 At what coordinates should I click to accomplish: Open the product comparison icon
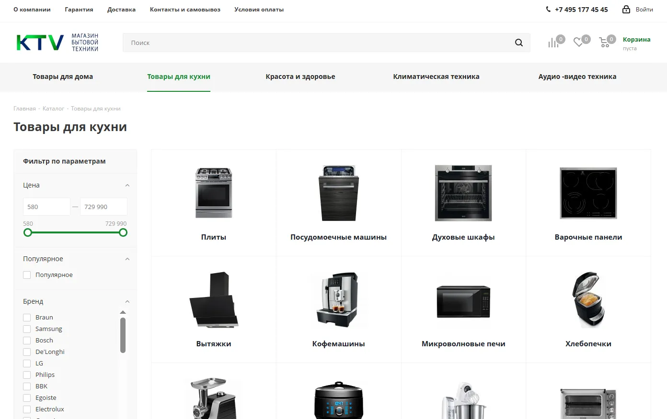(x=553, y=43)
